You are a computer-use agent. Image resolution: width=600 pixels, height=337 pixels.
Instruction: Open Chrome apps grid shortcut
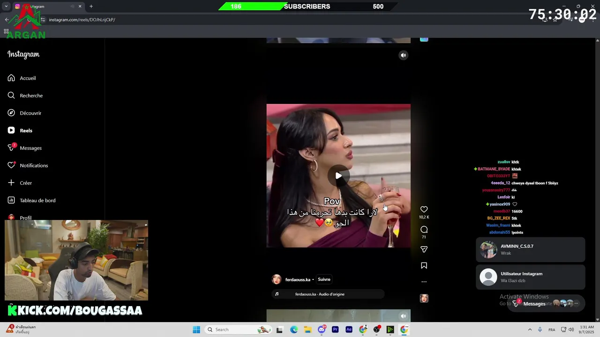point(6,31)
